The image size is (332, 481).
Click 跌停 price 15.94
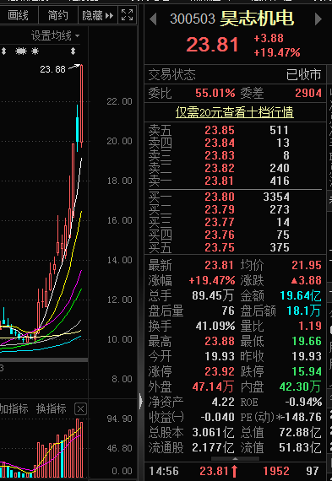[307, 371]
